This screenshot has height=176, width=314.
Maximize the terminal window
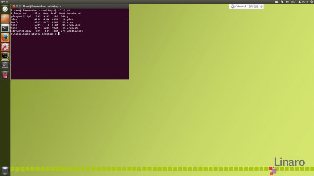pos(20,6)
